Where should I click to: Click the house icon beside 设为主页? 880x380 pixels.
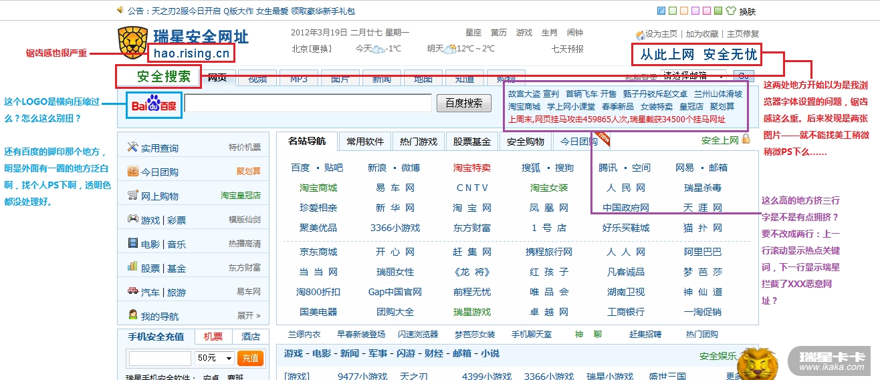(x=640, y=35)
